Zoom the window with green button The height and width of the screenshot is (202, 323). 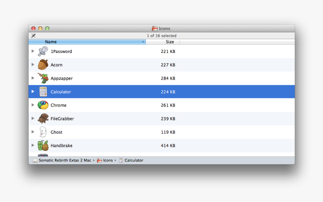47,29
